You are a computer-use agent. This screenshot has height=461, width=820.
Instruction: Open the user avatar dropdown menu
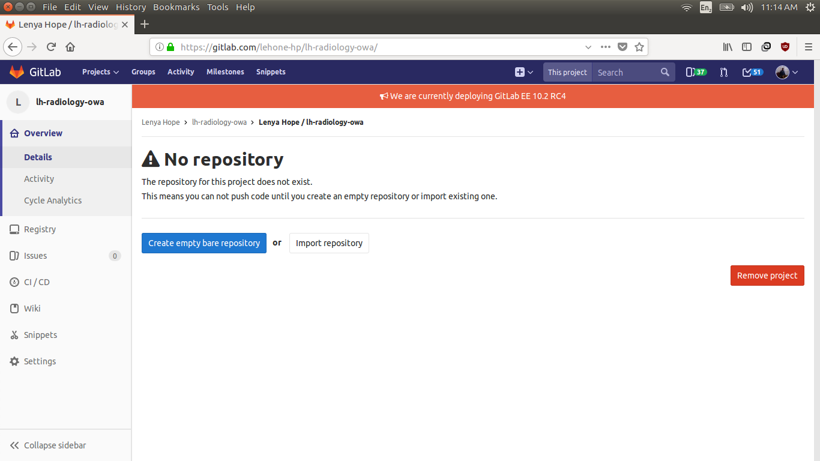786,72
